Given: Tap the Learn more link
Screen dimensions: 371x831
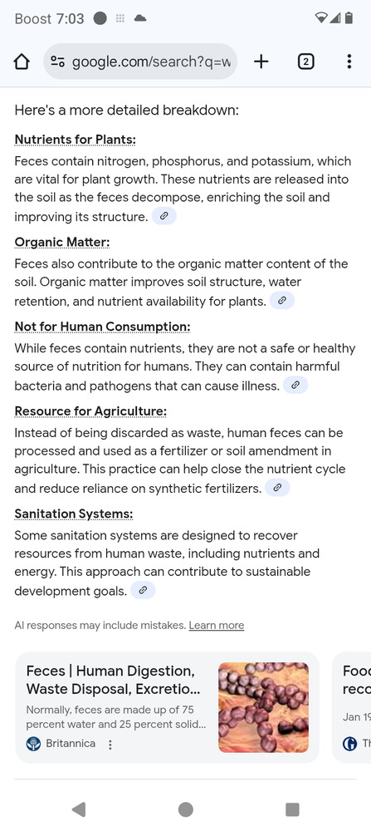Looking at the screenshot, I should [217, 626].
